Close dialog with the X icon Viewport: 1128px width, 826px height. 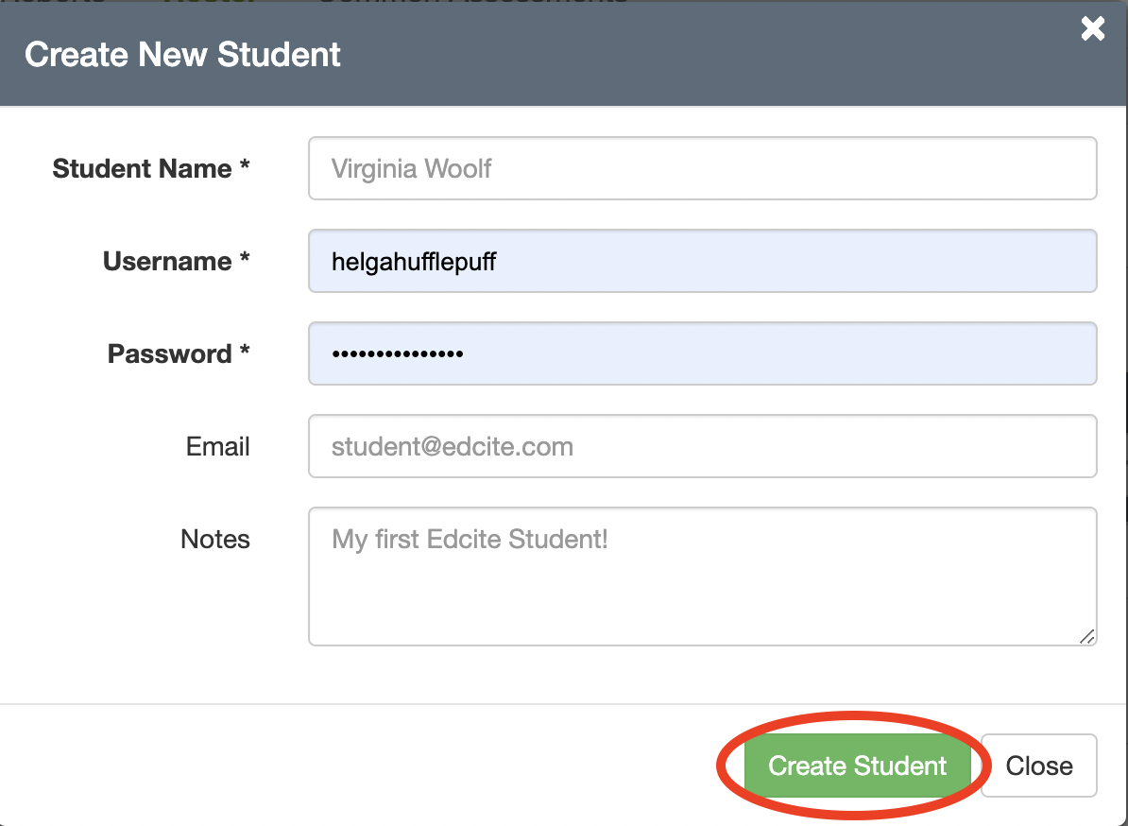click(1093, 29)
